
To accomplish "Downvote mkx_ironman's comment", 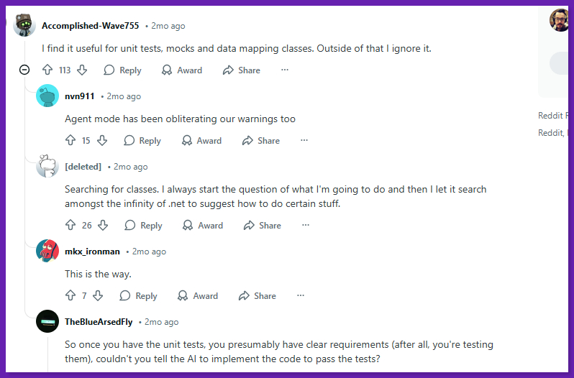I will (x=98, y=296).
